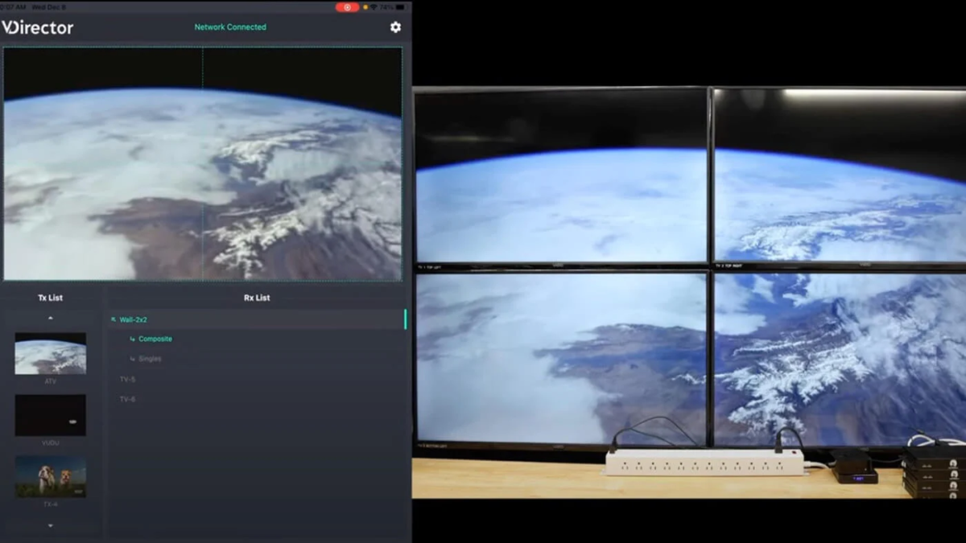The width and height of the screenshot is (966, 543).
Task: Click the green Rx List scrollbar
Action: 405,319
